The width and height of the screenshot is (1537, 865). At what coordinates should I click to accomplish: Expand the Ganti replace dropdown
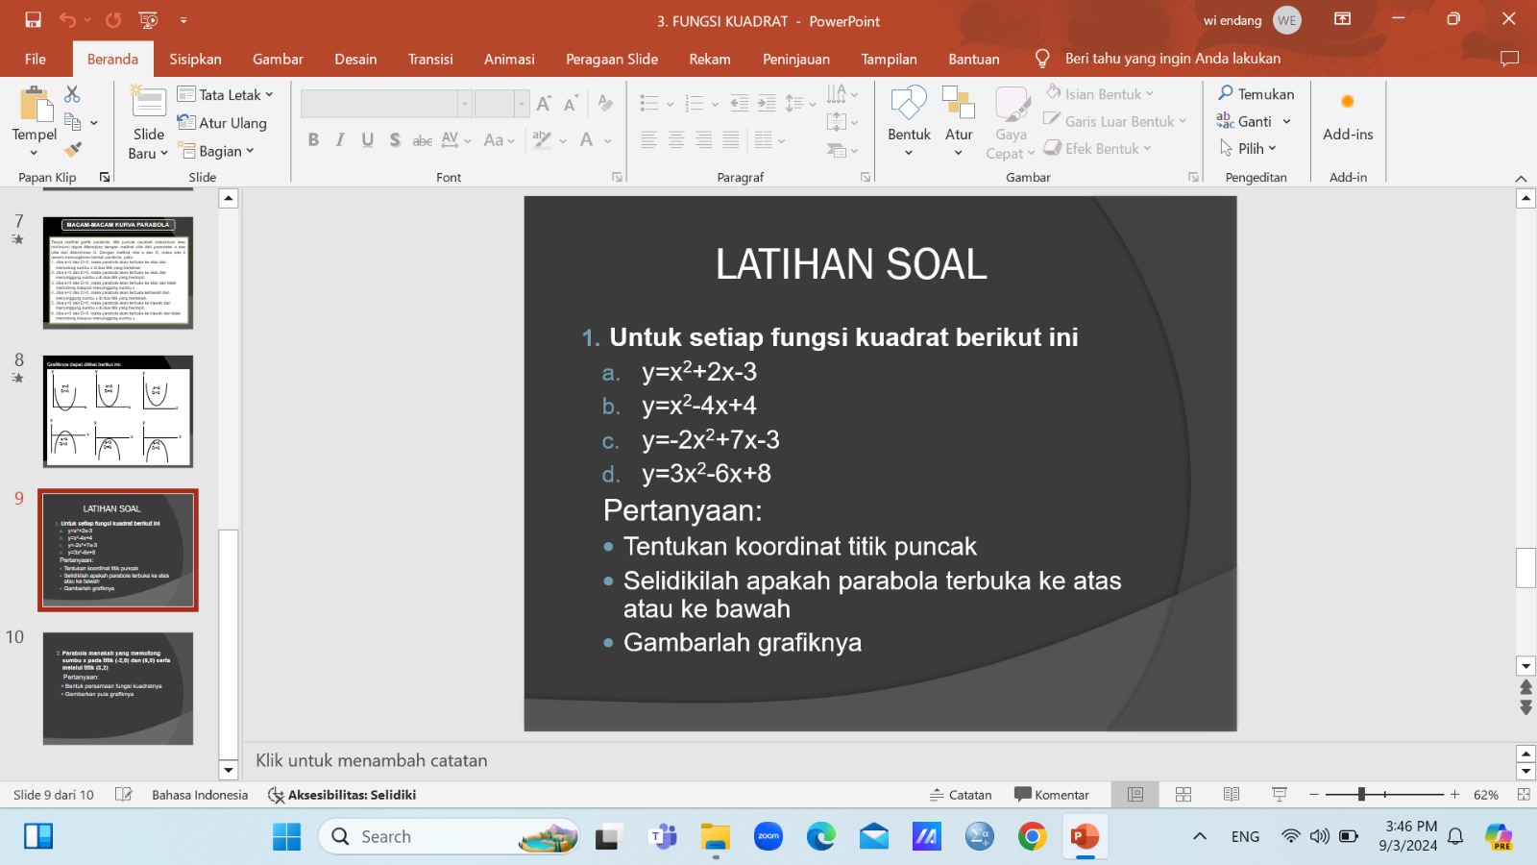[x=1286, y=122]
